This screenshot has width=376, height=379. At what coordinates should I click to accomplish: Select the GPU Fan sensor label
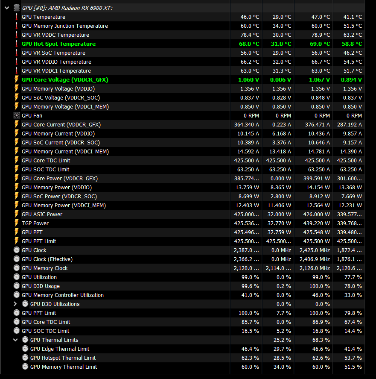point(32,116)
